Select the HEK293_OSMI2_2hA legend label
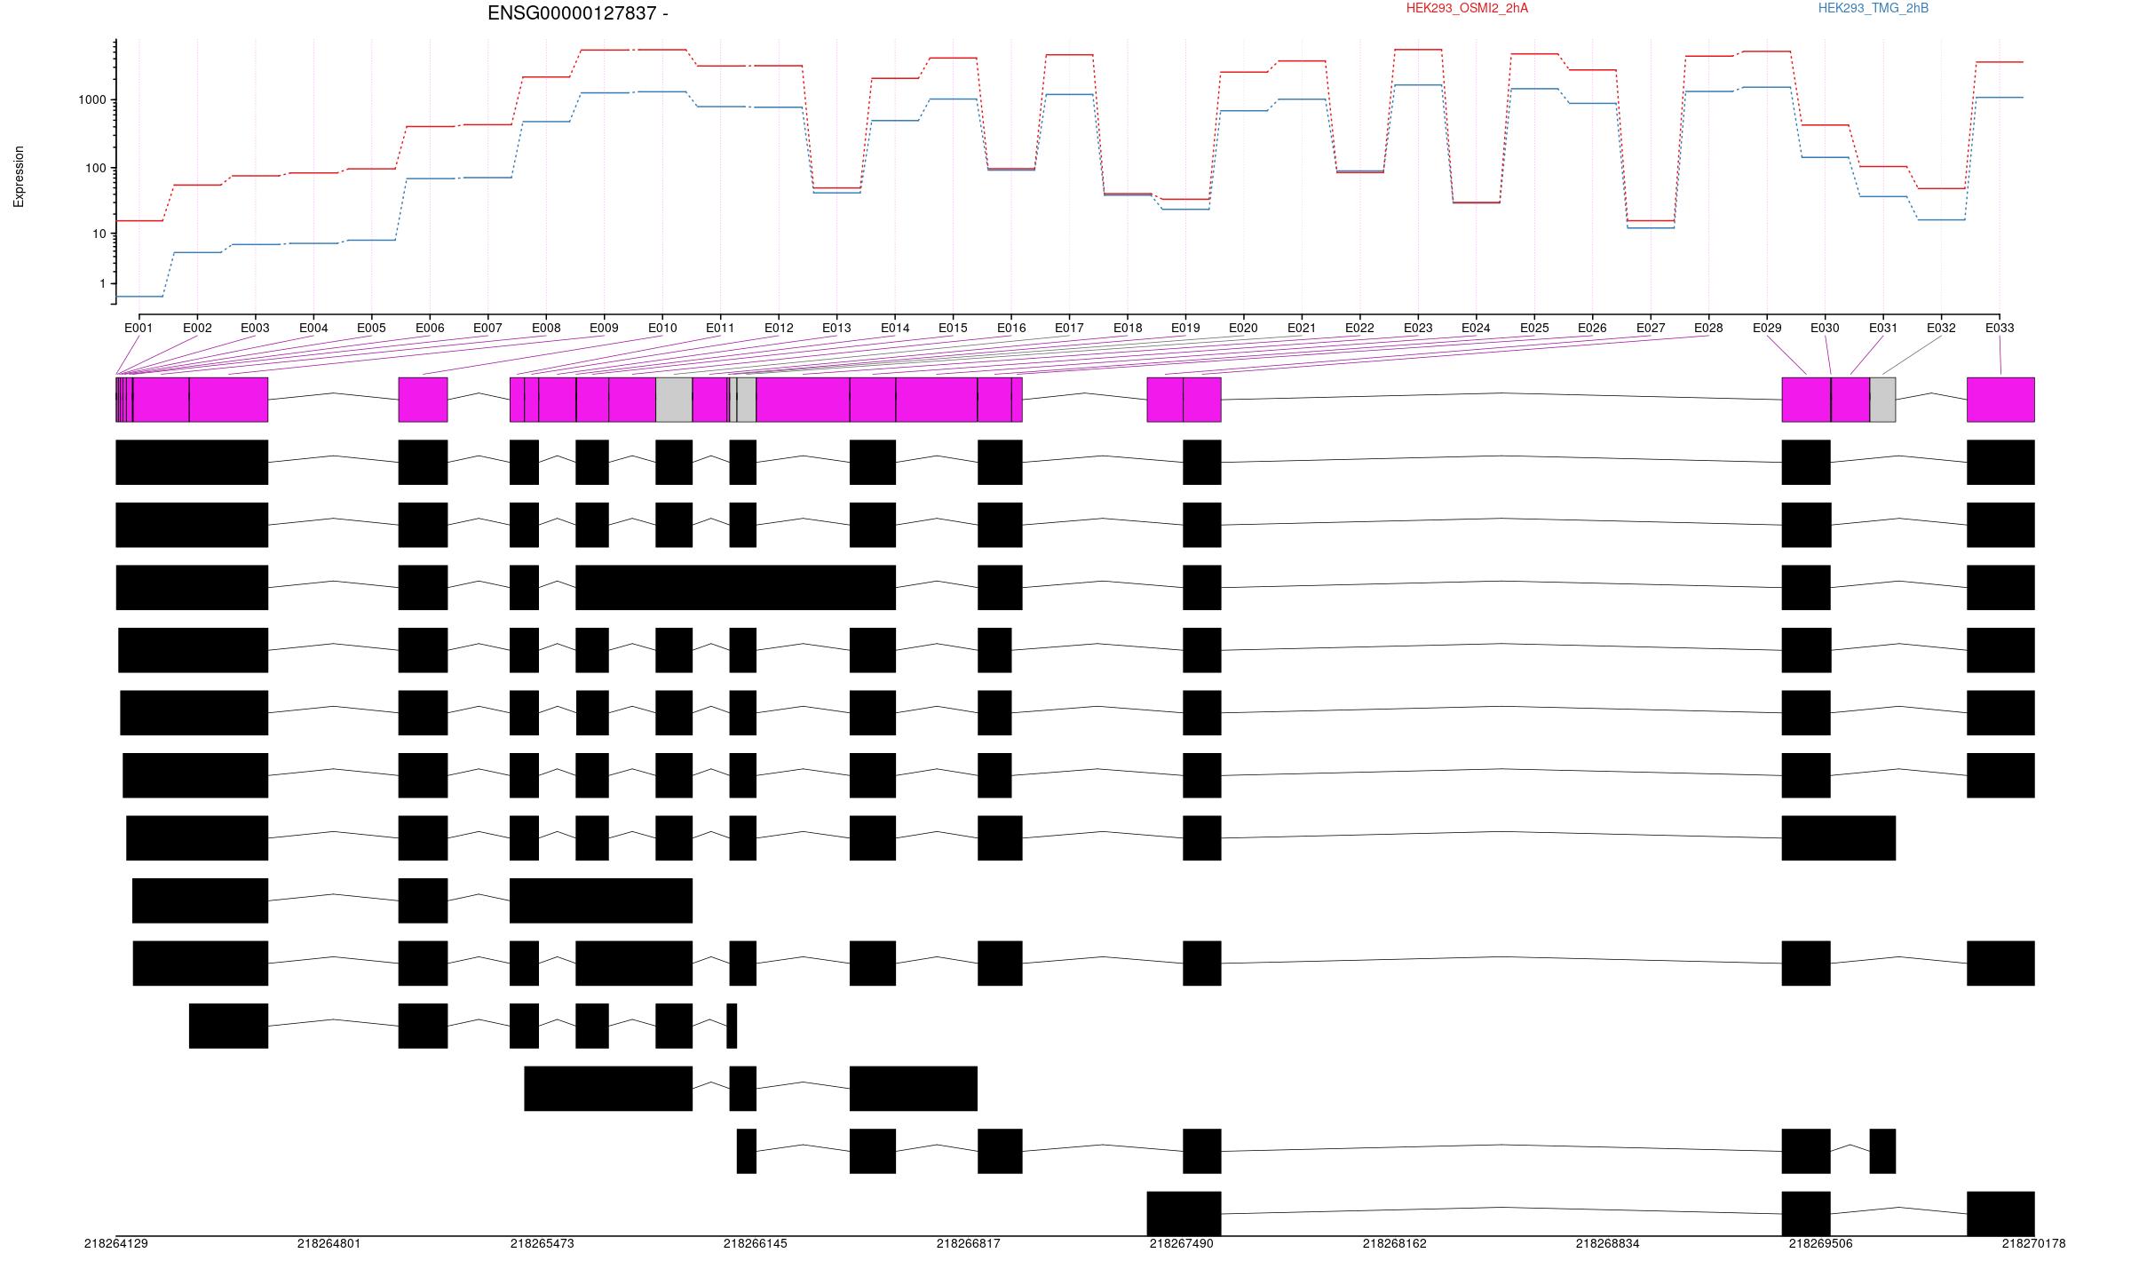Image resolution: width=2131 pixels, height=1261 pixels. click(1467, 8)
